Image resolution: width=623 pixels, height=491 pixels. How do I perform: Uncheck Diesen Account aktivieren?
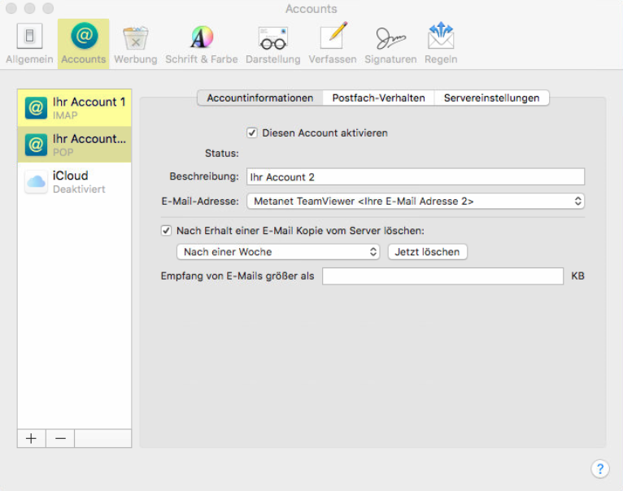(x=252, y=133)
